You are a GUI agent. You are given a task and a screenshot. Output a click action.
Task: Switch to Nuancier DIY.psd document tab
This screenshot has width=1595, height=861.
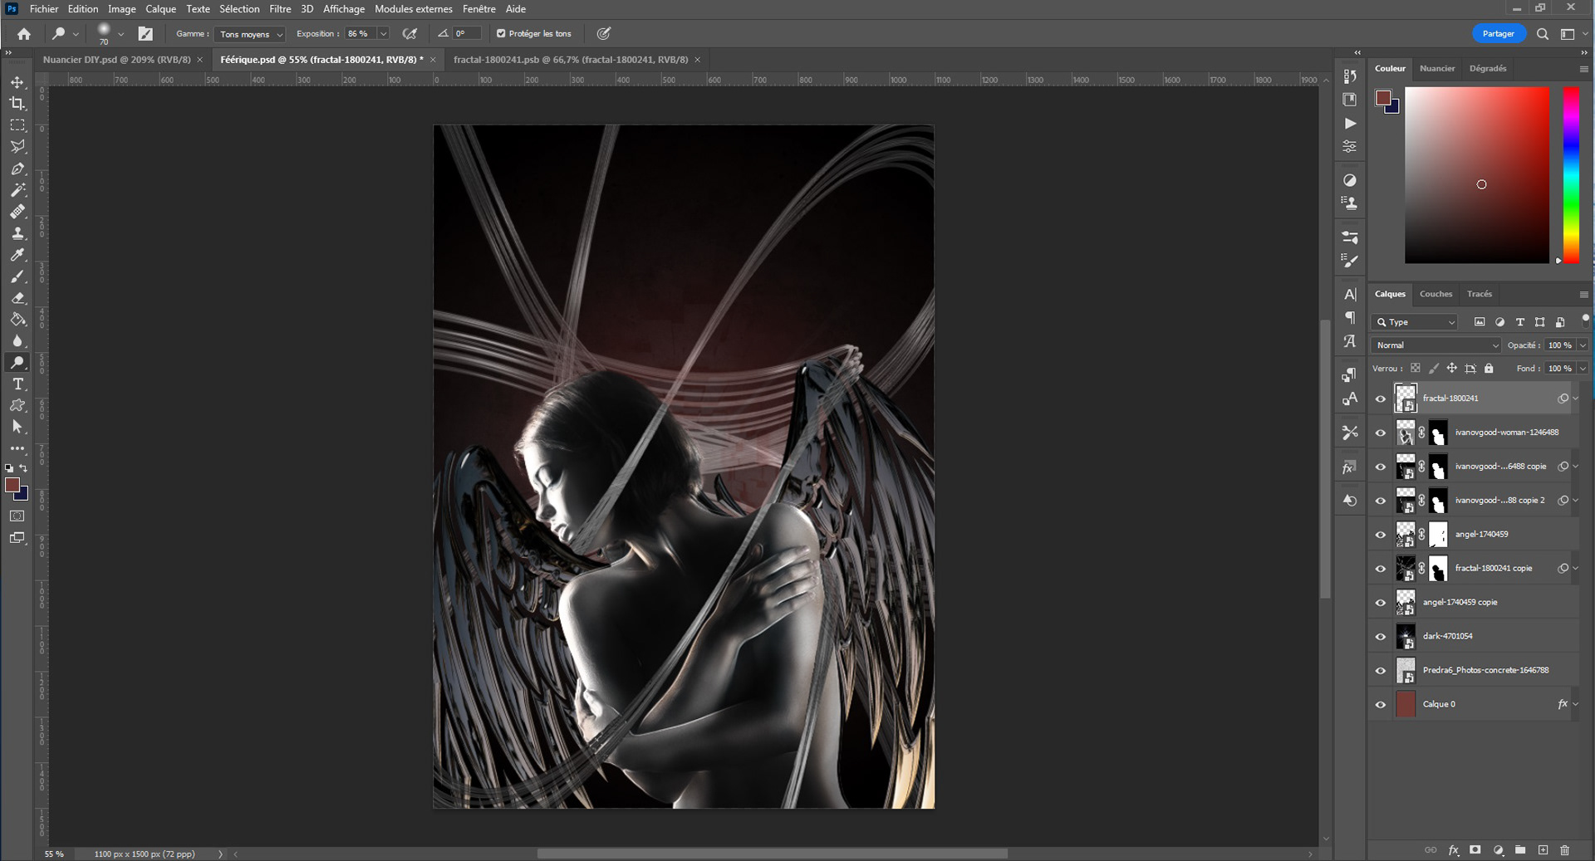pos(117,60)
